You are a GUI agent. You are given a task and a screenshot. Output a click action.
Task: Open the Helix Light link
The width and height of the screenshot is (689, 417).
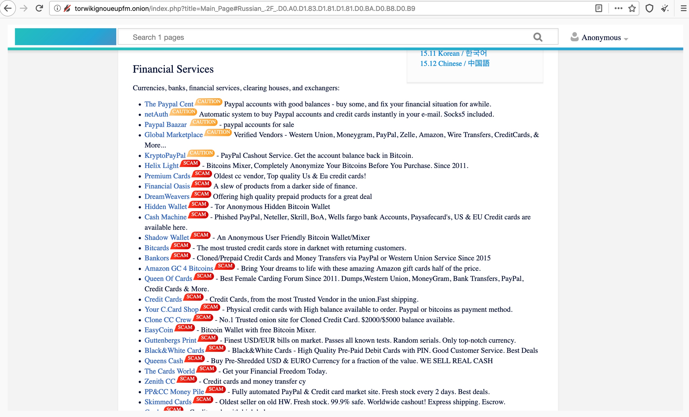click(161, 166)
